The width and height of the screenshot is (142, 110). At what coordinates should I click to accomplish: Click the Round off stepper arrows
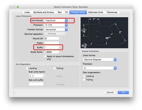point(61,38)
